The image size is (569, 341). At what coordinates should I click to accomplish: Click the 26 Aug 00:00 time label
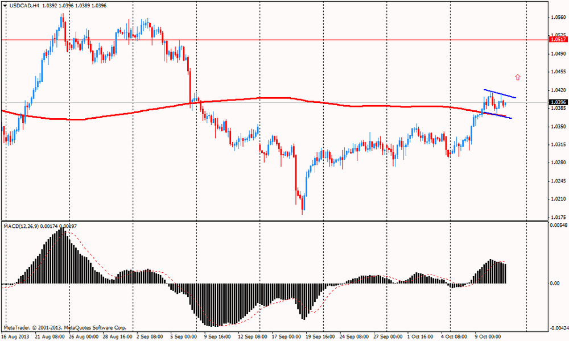(x=84, y=336)
